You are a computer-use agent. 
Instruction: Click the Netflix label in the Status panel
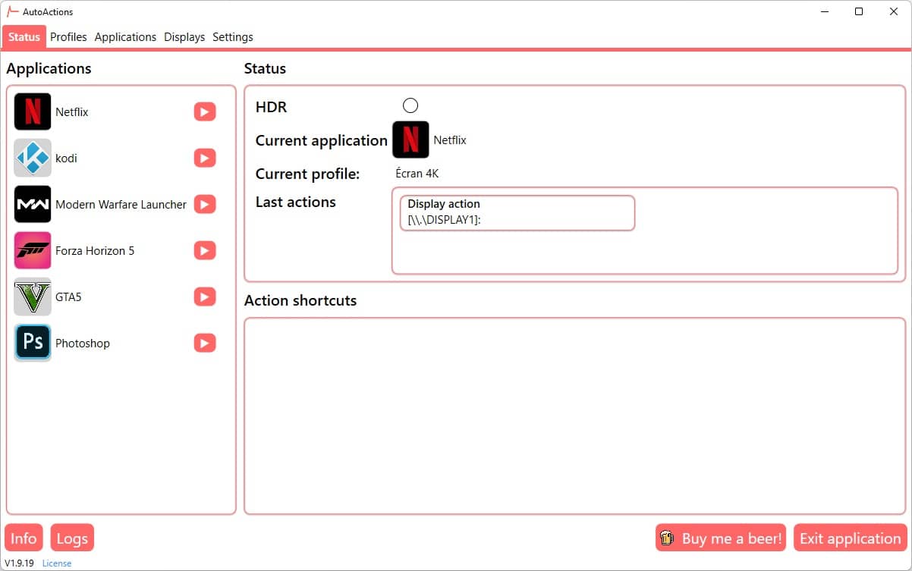point(450,140)
